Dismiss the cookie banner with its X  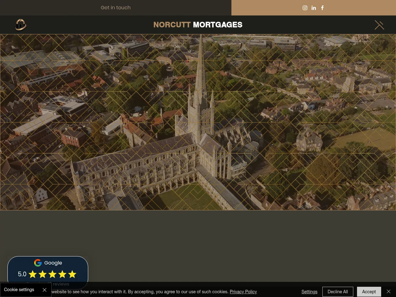point(389,291)
